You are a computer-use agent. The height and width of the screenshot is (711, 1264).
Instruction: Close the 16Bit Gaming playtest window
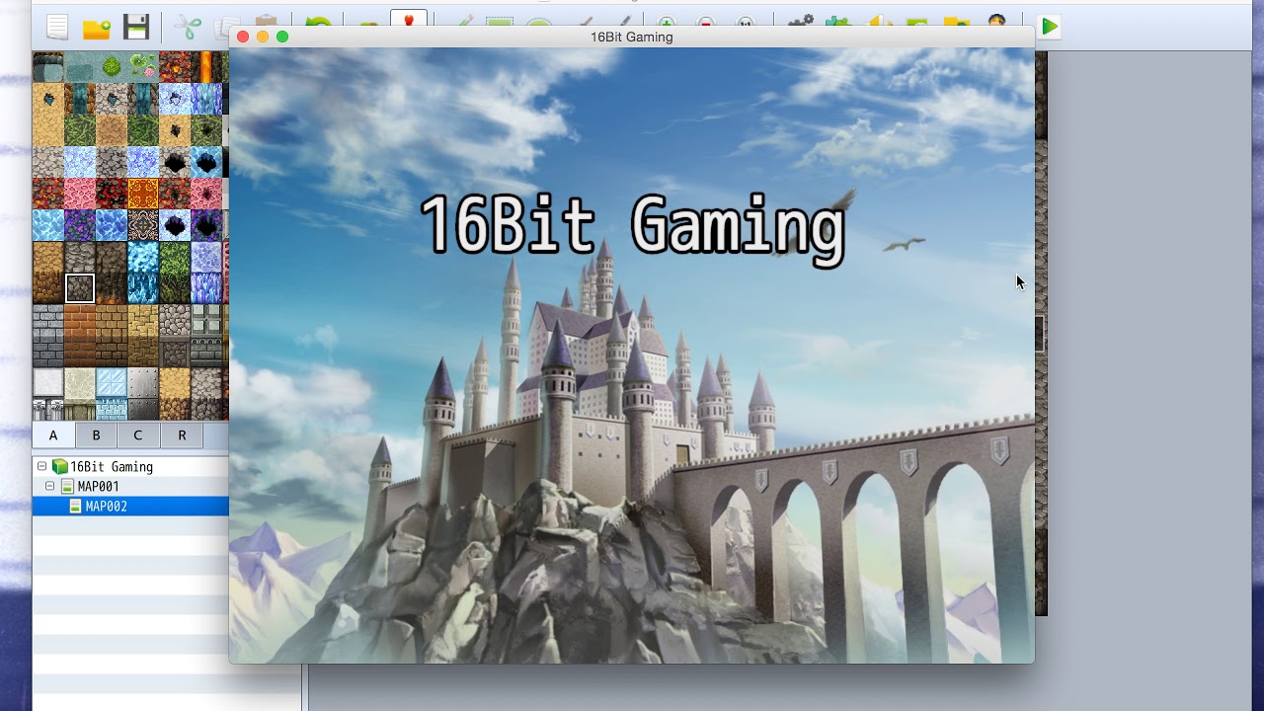point(243,37)
